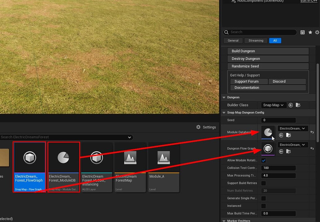Click the revert arrow beside Module Database property
Screen dimensions: 320x222
pyautogui.click(x=312, y=132)
